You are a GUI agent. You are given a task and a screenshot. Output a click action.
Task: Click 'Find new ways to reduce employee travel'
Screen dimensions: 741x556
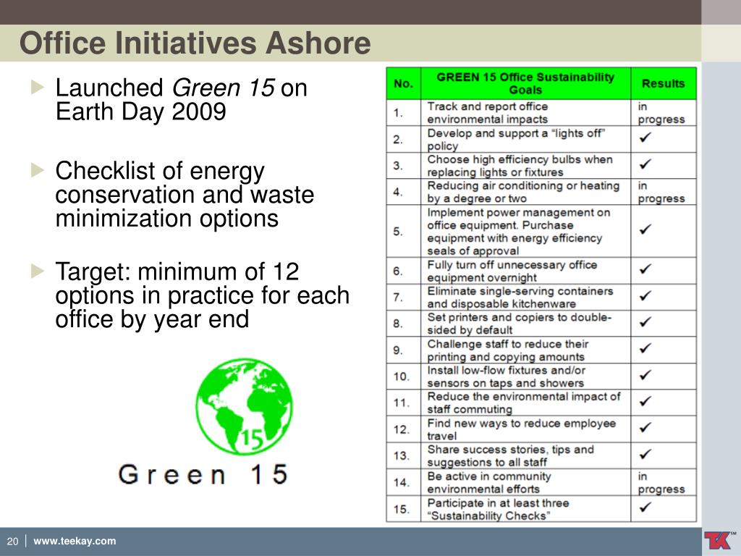(x=525, y=429)
